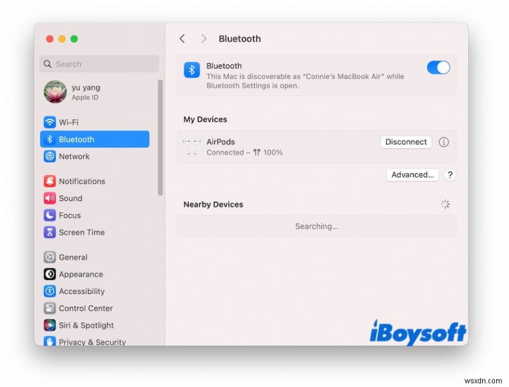Click the discoverable as Connie's MacBook Air text

305,81
